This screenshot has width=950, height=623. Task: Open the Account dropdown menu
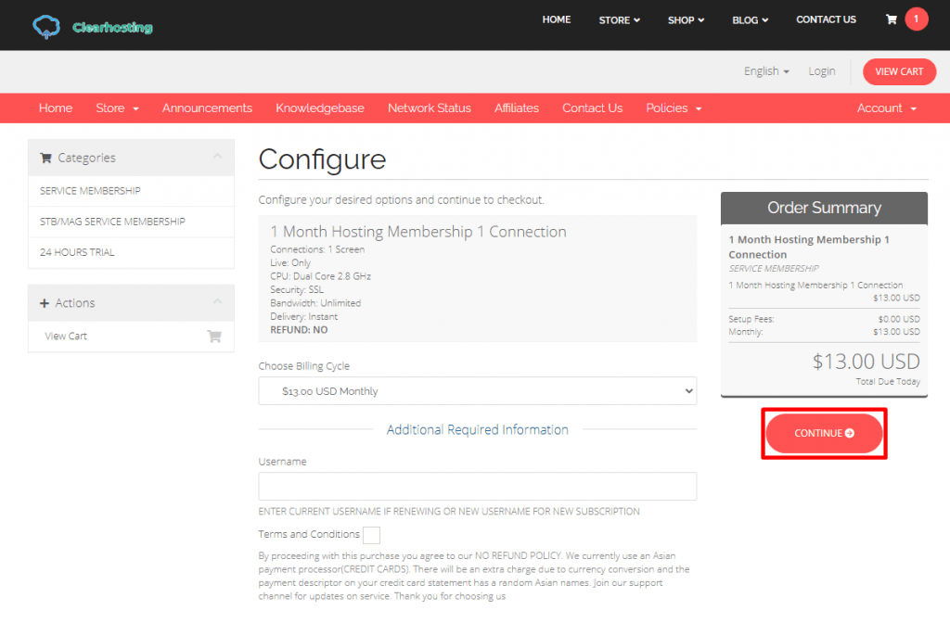tap(886, 108)
